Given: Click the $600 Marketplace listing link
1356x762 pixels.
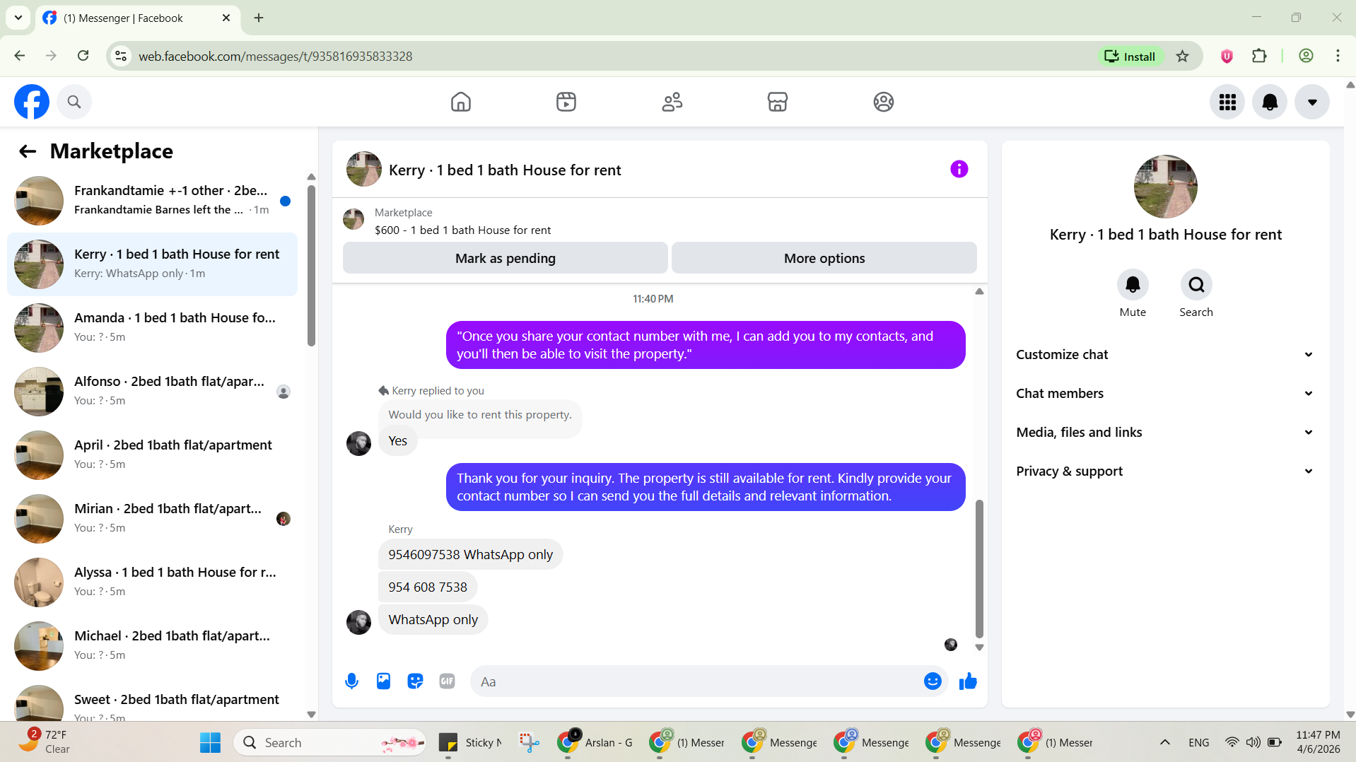Looking at the screenshot, I should pyautogui.click(x=462, y=230).
